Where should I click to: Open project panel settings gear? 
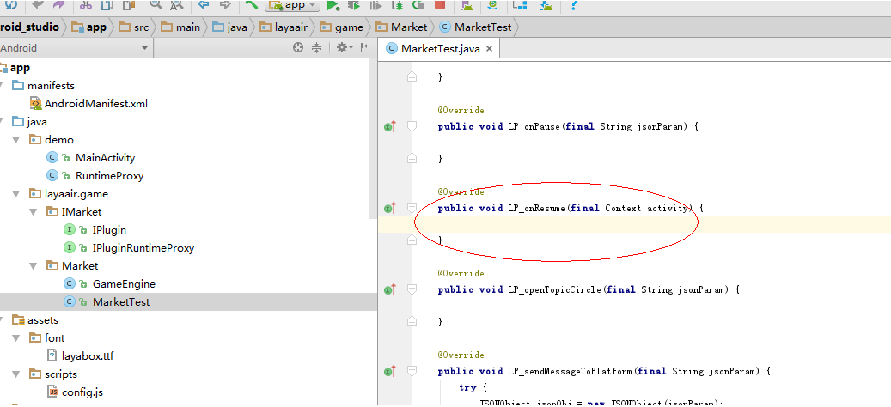342,48
